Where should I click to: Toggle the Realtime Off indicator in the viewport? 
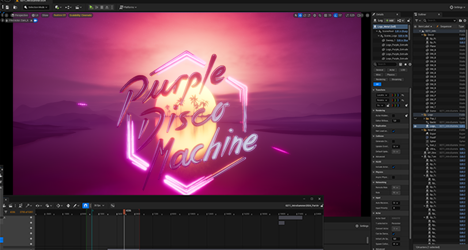tap(59, 15)
